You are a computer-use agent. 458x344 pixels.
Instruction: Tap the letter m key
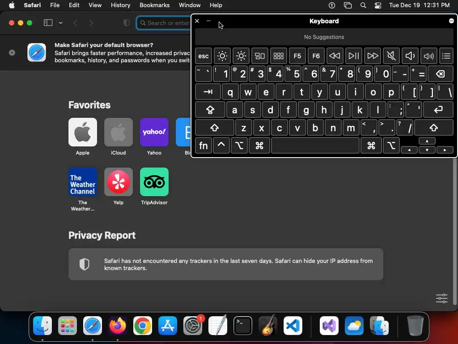[x=351, y=128]
